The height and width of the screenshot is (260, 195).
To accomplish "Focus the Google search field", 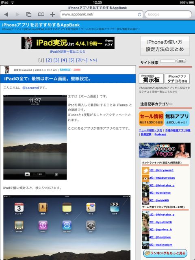I will pos(168,15).
